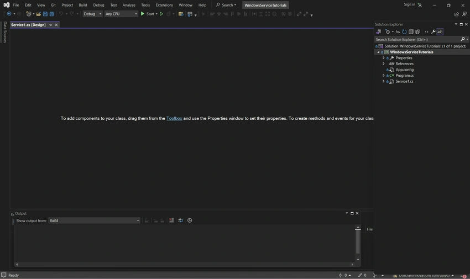Click the Send Feedback icon top right
The height and width of the screenshot is (279, 470).
(x=464, y=14)
